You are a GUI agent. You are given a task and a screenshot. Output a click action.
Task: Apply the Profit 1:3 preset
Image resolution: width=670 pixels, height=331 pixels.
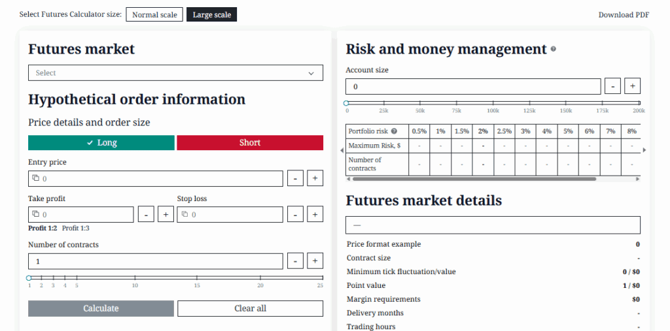76,229
